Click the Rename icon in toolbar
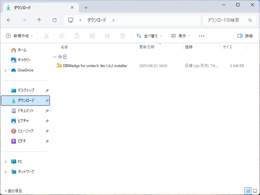Image resolution: width=260 pixels, height=195 pixels. click(x=92, y=36)
